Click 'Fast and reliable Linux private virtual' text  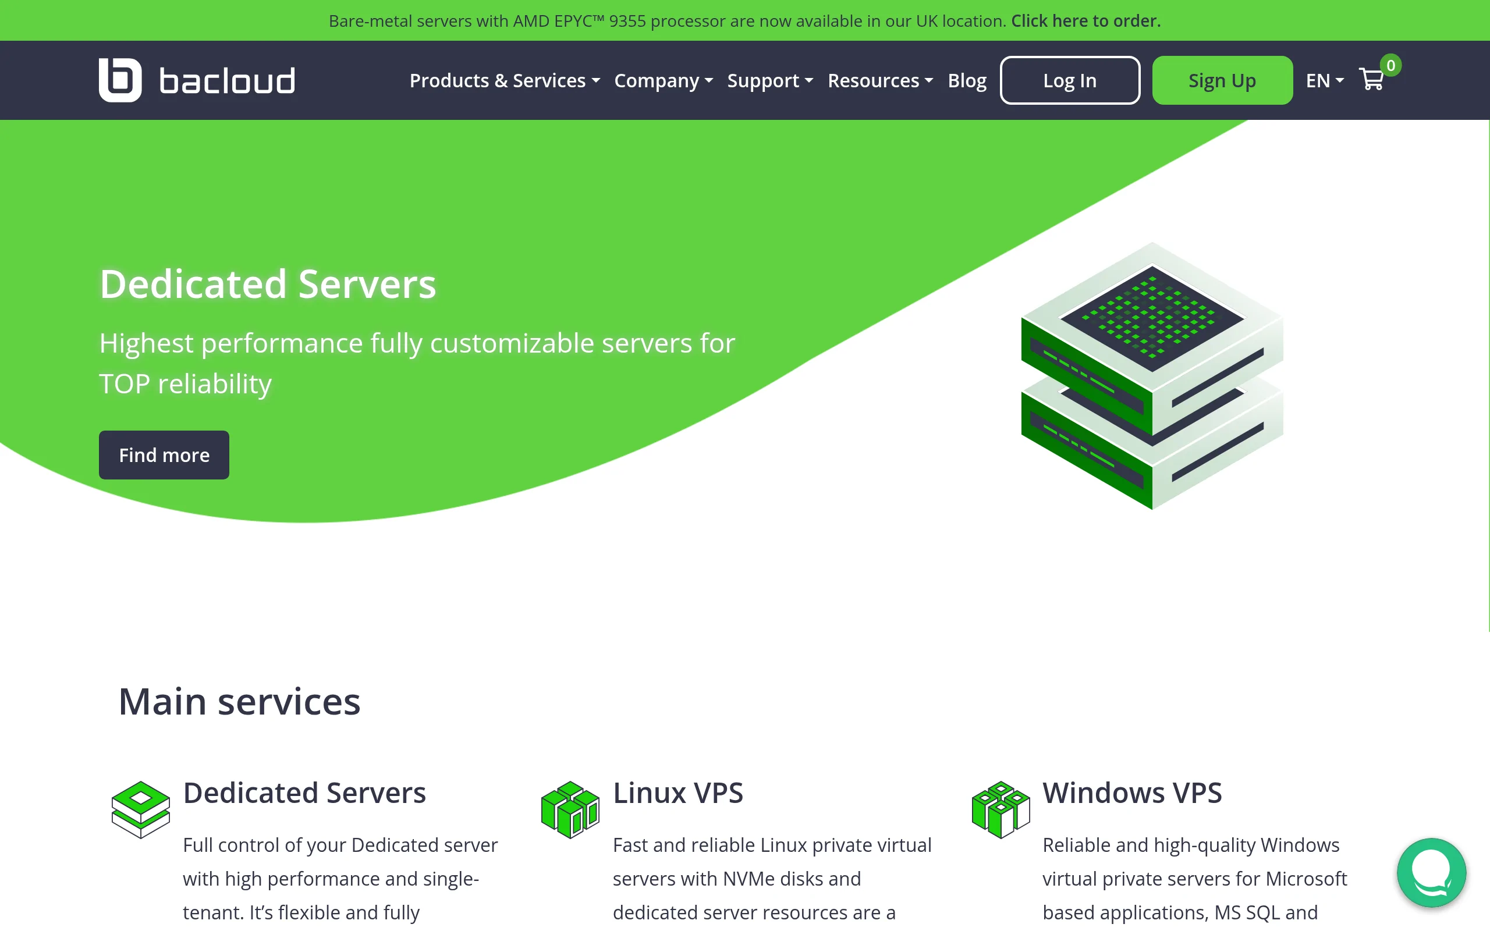coord(772,845)
